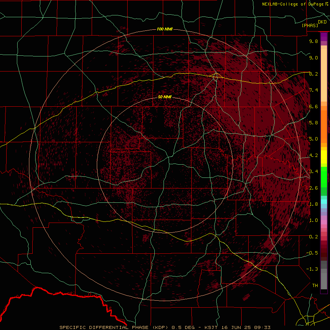Click the DKD label above the color scale
The width and height of the screenshot is (330, 330).
[322, 22]
